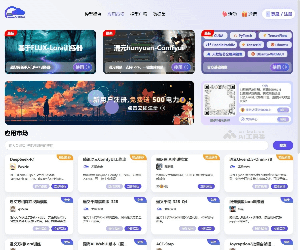Select the 应用市场 nav item
Viewport: 300px width, 250px height.
pyautogui.click(x=116, y=14)
